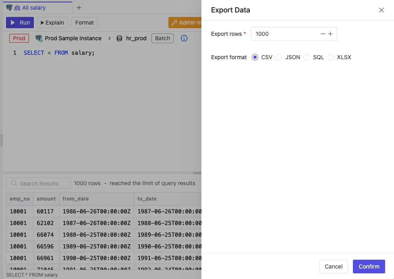
Task: Click the wrench icon on Admin mode button
Action: [x=174, y=23]
